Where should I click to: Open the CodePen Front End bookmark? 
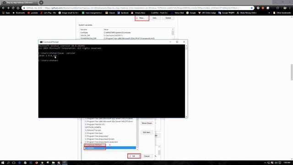coord(158,13)
